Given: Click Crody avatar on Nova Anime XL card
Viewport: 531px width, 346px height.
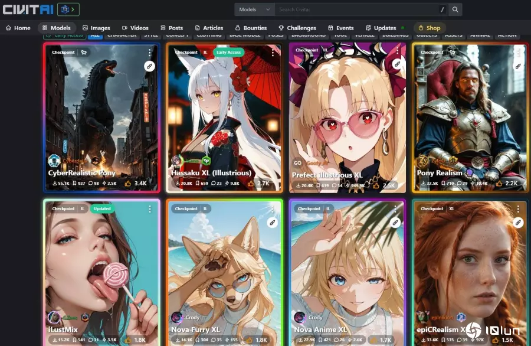Looking at the screenshot, I should (x=300, y=317).
